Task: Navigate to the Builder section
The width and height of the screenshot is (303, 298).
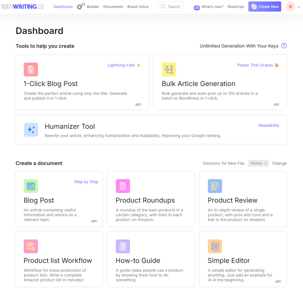Action: [93, 7]
